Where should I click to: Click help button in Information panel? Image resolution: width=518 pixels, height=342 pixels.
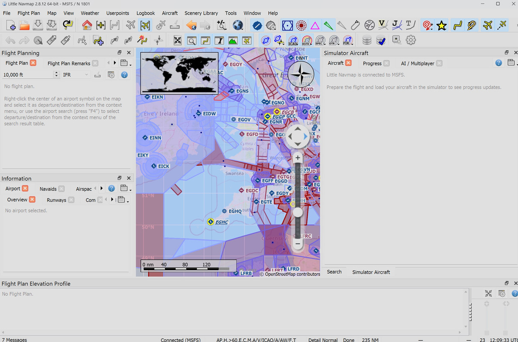click(112, 189)
